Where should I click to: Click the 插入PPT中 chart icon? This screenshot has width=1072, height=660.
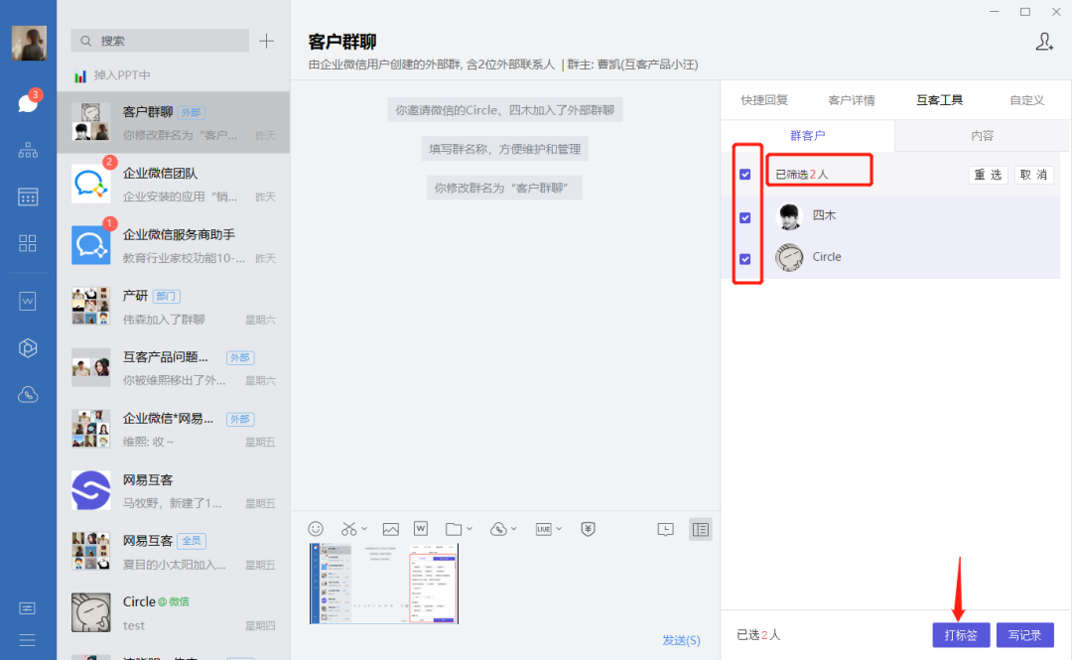tap(80, 75)
